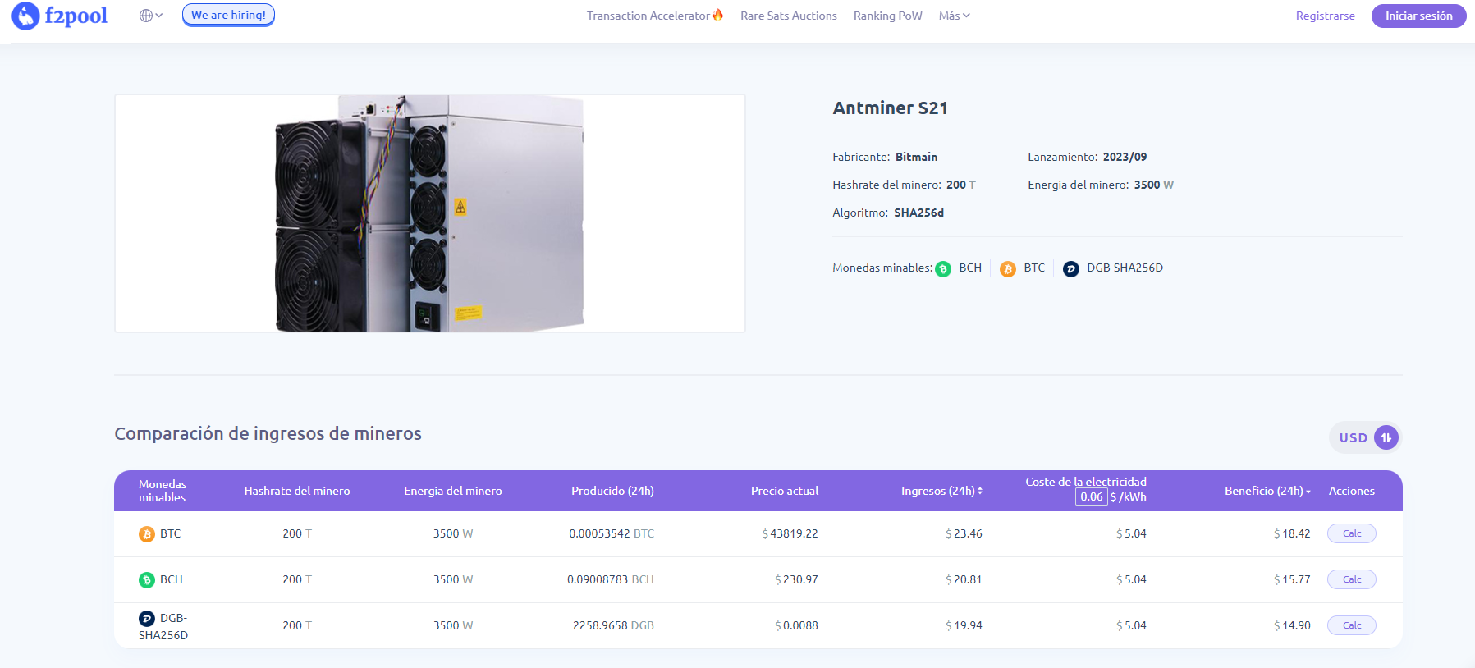Click the DGB coin icon in table
1475x668 pixels.
point(147,619)
